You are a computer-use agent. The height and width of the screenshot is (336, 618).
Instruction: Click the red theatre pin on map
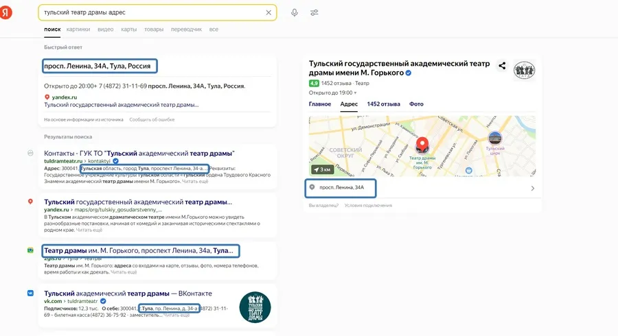click(422, 145)
